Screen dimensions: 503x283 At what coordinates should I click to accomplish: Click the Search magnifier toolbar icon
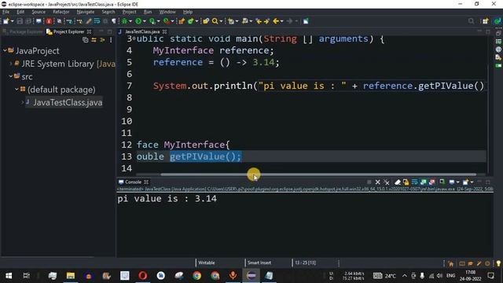point(215,21)
